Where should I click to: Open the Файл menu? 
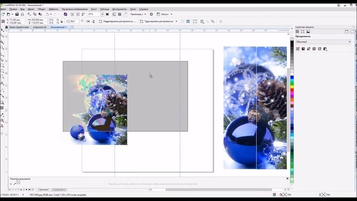coord(3,9)
